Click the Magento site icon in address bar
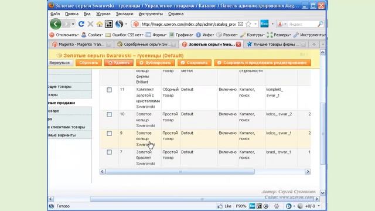Viewport: 375px width, 211px height. pyautogui.click(x=136, y=24)
